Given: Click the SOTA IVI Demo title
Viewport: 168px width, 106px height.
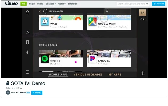Looking at the screenshot, I should tap(28, 83).
